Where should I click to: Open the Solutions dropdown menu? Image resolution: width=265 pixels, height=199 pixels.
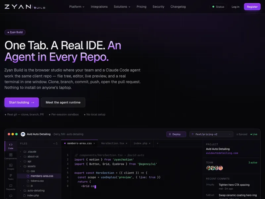122,7
